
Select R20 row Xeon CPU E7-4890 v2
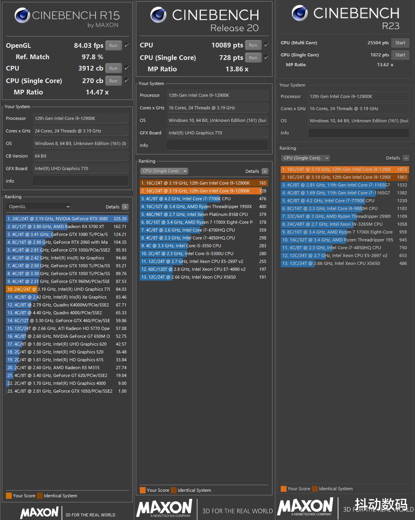(204, 269)
